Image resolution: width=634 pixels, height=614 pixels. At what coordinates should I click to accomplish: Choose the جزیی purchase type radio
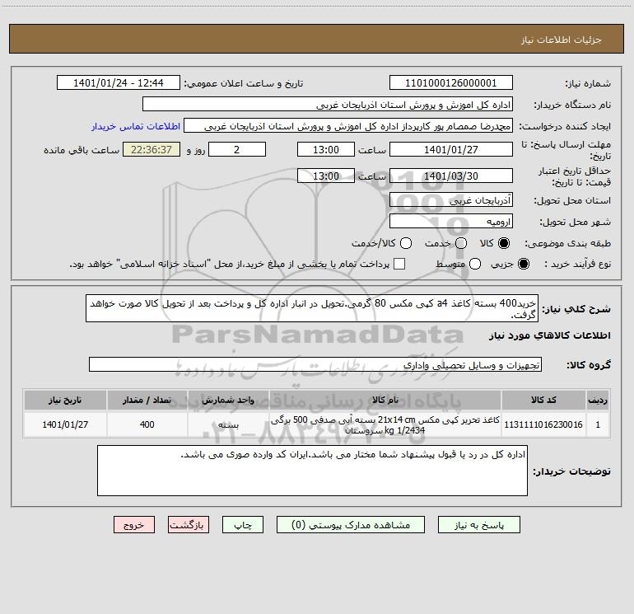[x=523, y=264]
